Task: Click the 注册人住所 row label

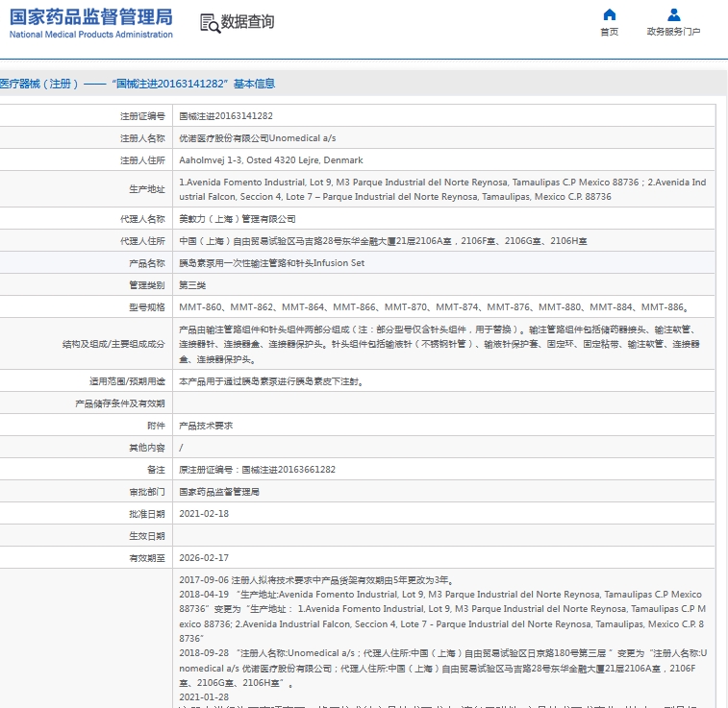Action: point(142,160)
